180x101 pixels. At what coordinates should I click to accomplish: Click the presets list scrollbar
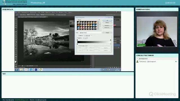[x=100, y=26]
